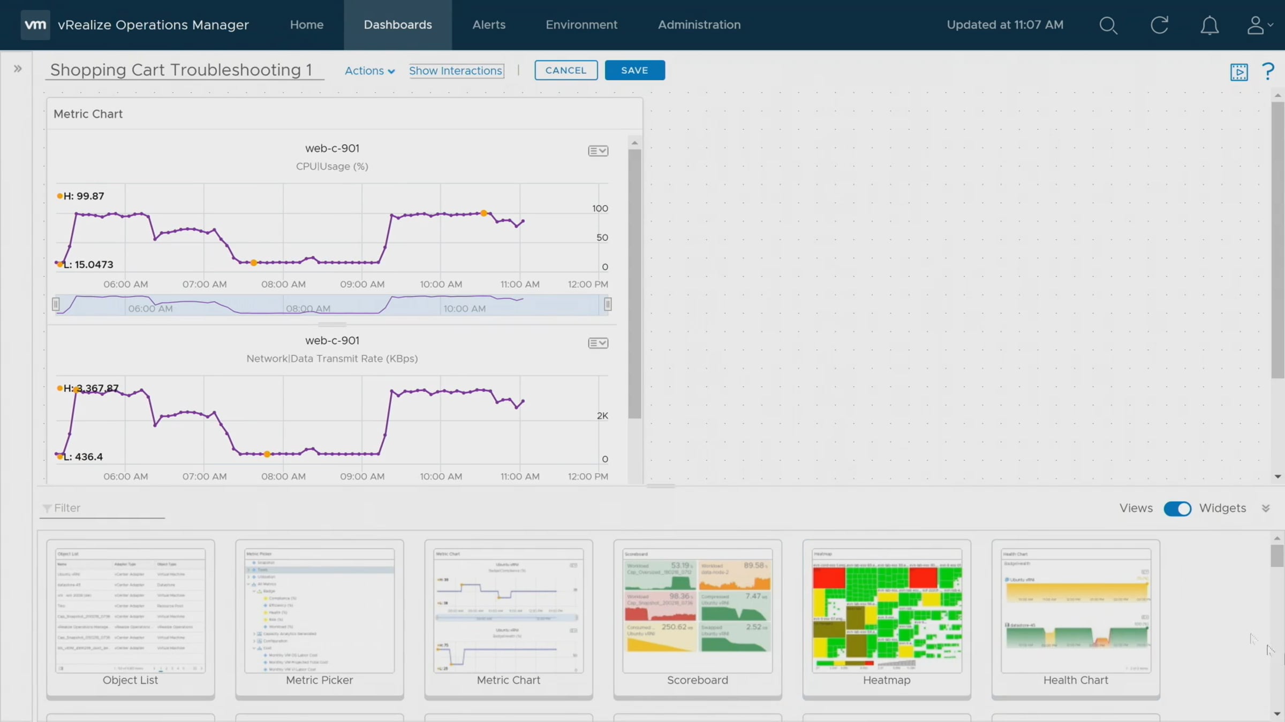
Task: Toggle the Views/Widgets switch
Action: (1177, 509)
